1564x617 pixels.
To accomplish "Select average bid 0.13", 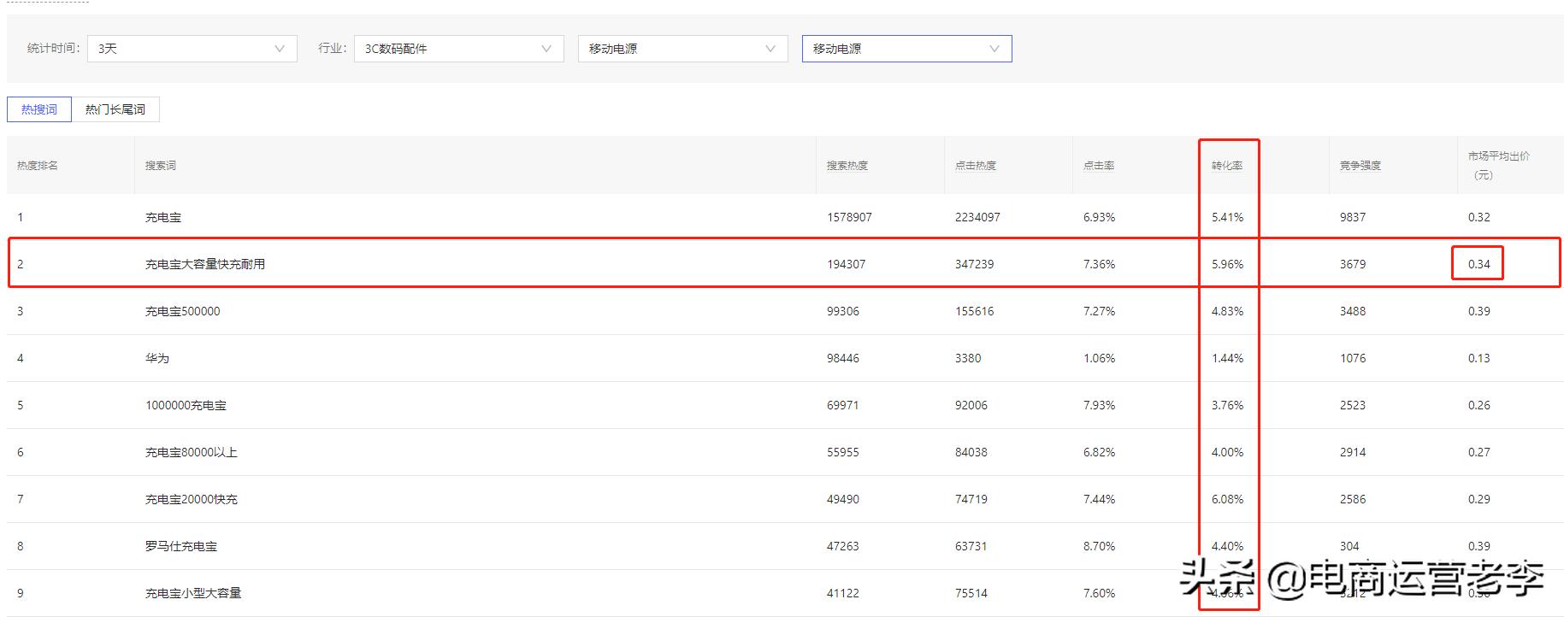I will pyautogui.click(x=1478, y=358).
